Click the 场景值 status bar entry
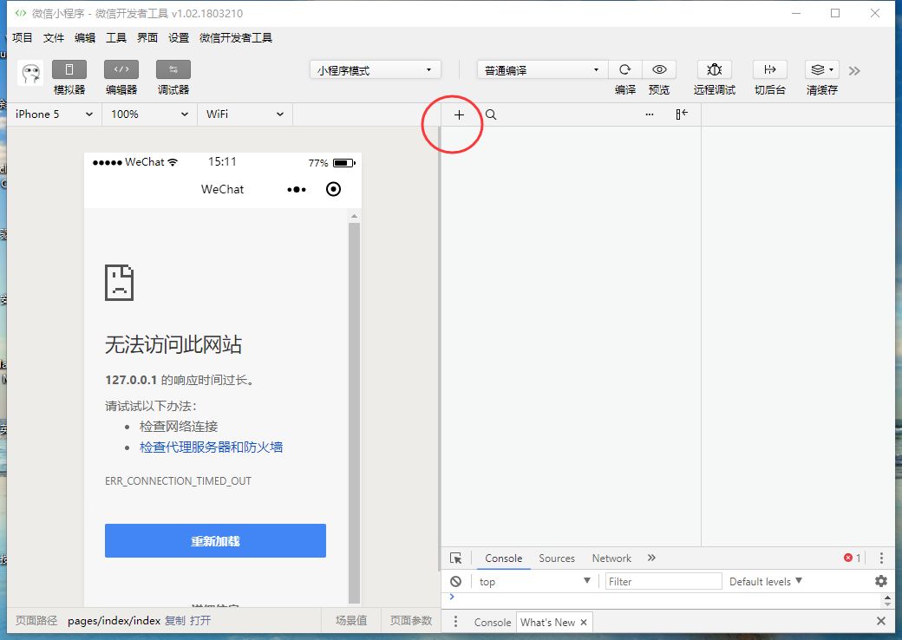 (351, 621)
